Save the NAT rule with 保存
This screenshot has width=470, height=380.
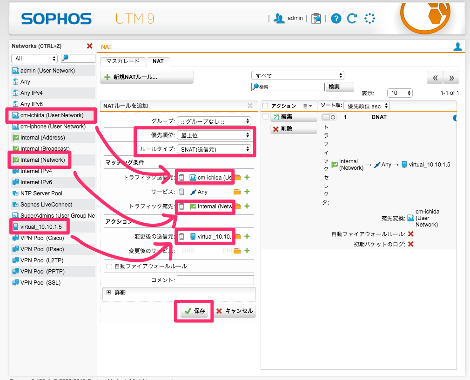194,311
